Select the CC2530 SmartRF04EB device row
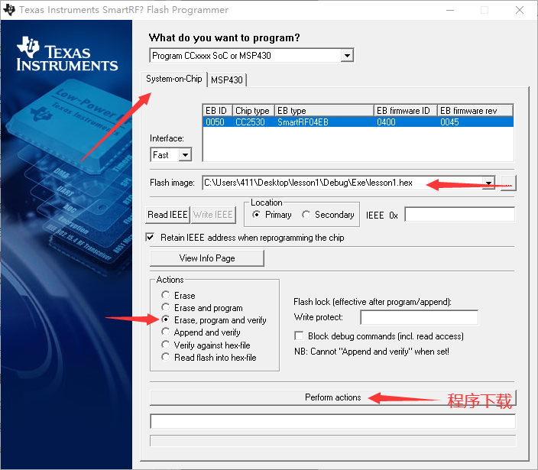Viewport: 538px width, 470px height. click(358, 122)
